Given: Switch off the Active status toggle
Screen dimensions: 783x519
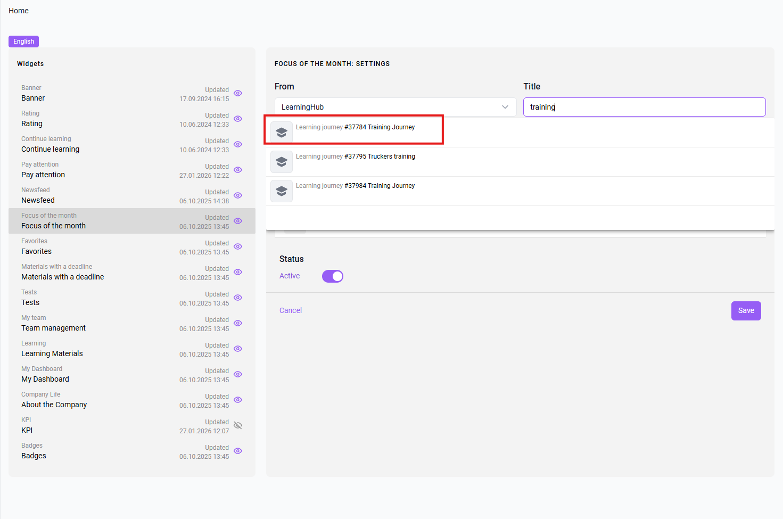Looking at the screenshot, I should click(333, 276).
